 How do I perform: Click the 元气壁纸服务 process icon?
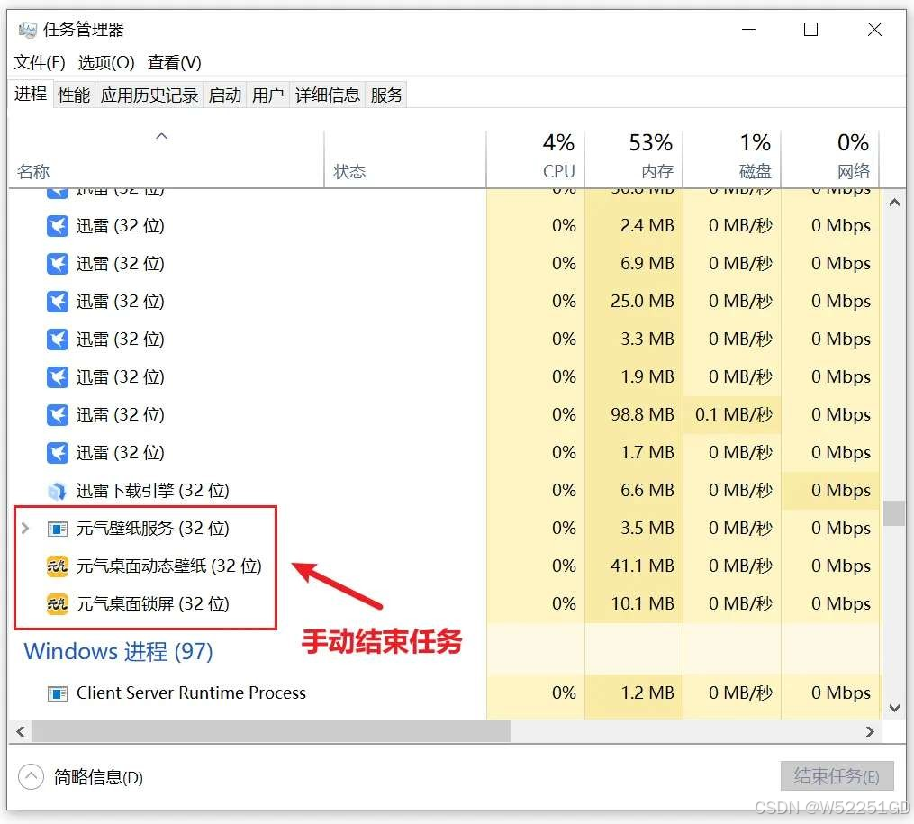coord(57,529)
